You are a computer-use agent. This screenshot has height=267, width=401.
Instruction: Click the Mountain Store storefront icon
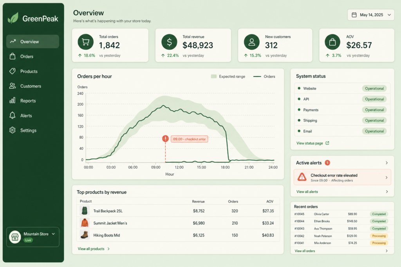[15, 237]
